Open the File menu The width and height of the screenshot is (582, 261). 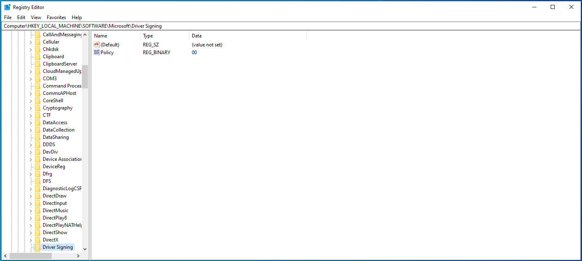(8, 18)
